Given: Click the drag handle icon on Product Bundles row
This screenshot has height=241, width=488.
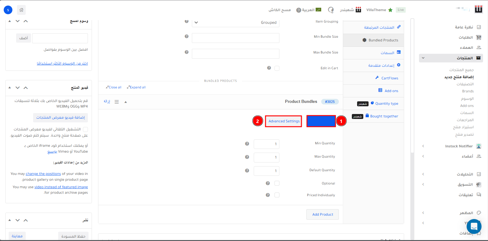Looking at the screenshot, I should pyautogui.click(x=117, y=102).
